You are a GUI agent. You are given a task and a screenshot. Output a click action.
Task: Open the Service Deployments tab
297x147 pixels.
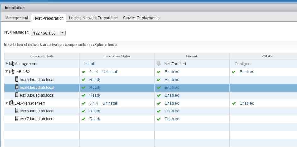[x=141, y=18]
